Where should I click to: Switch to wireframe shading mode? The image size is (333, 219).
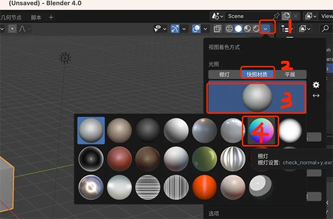pos(229,29)
